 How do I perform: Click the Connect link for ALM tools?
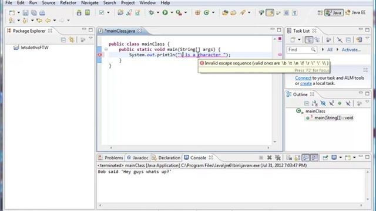[303, 78]
